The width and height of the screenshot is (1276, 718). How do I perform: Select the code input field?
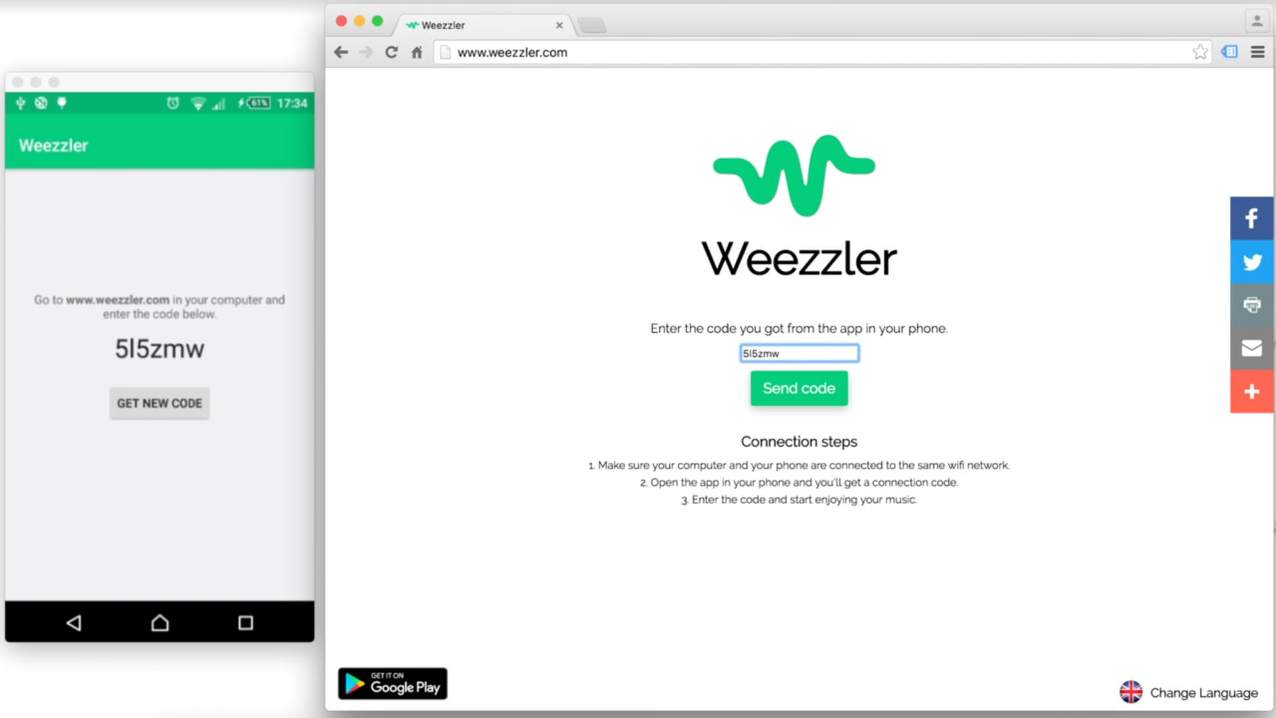[x=797, y=353]
